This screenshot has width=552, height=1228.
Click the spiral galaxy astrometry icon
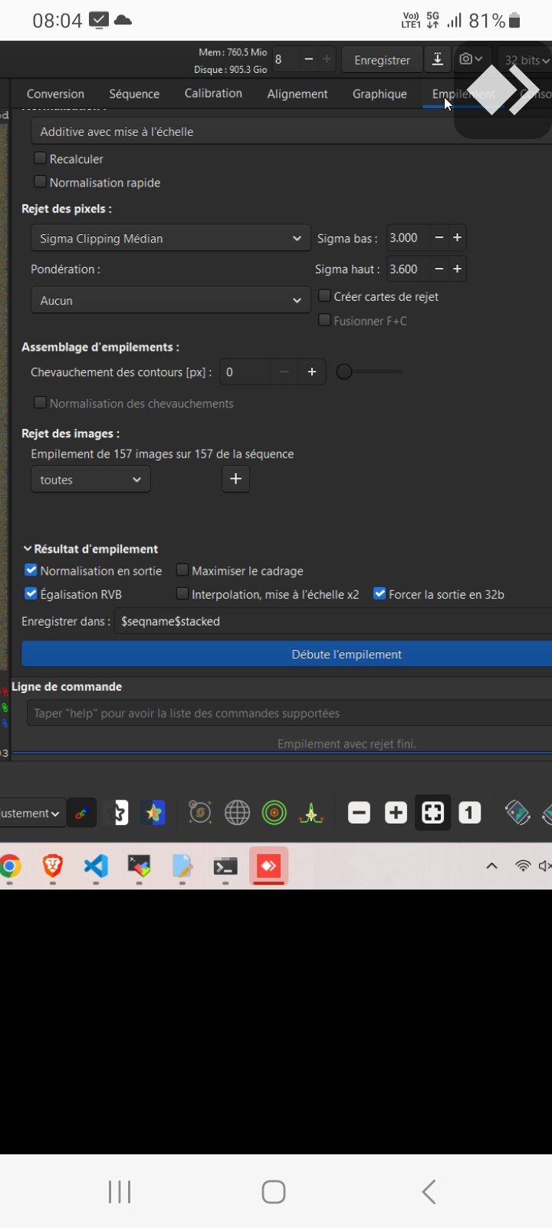point(200,812)
